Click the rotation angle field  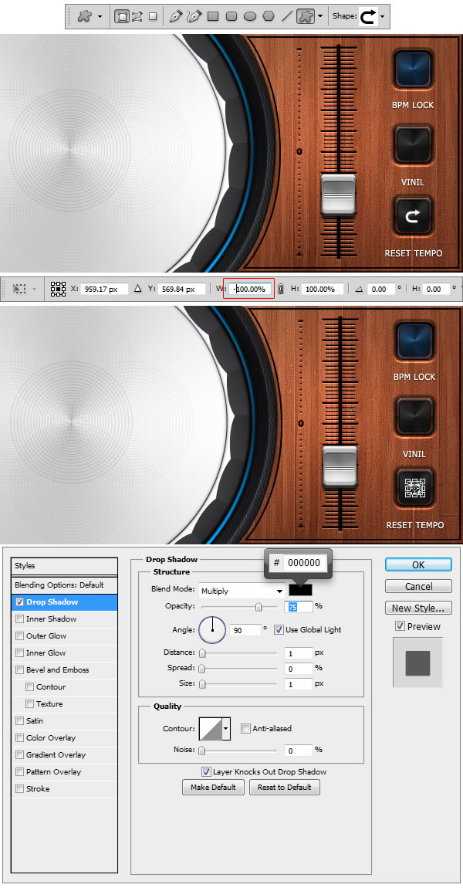[x=380, y=289]
